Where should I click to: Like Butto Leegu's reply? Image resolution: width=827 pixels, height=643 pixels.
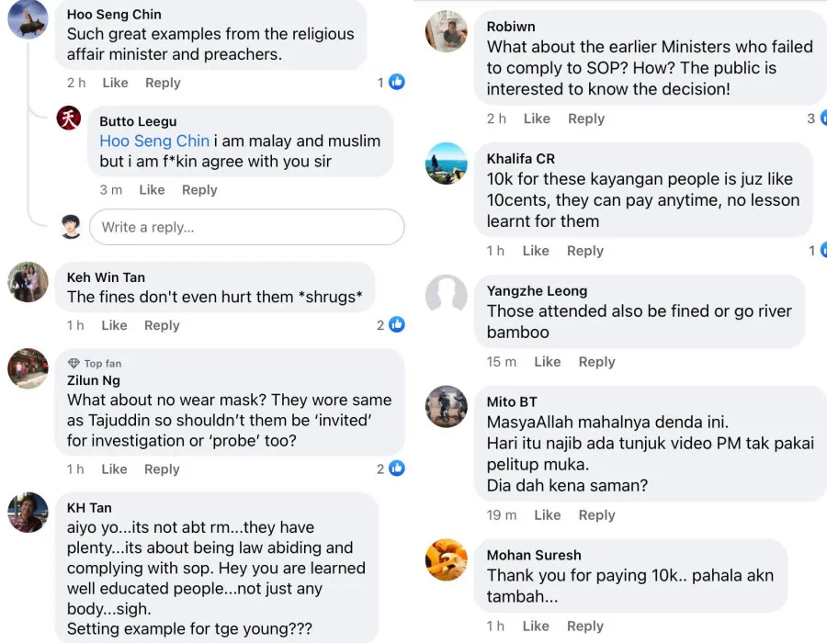152,190
